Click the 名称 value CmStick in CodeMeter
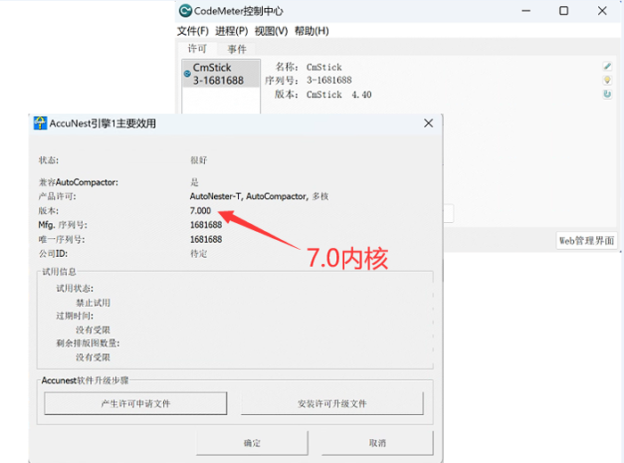This screenshot has width=624, height=463. [x=324, y=67]
